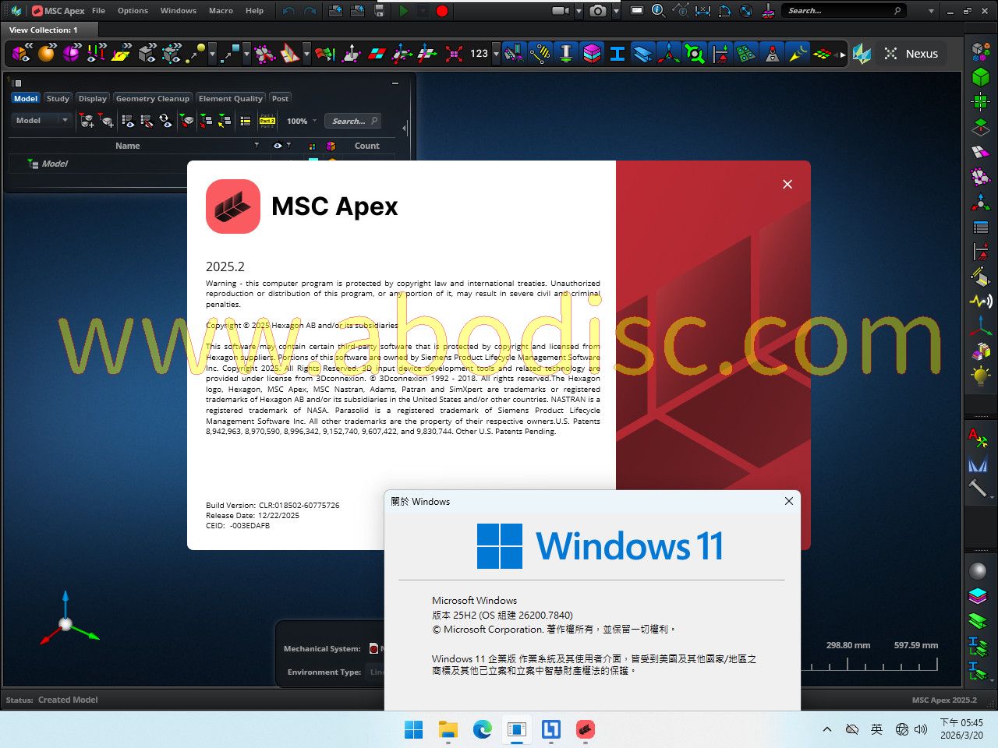The image size is (998, 748).
Task: Toggle the Part 2 highlight display button
Action: tap(267, 121)
